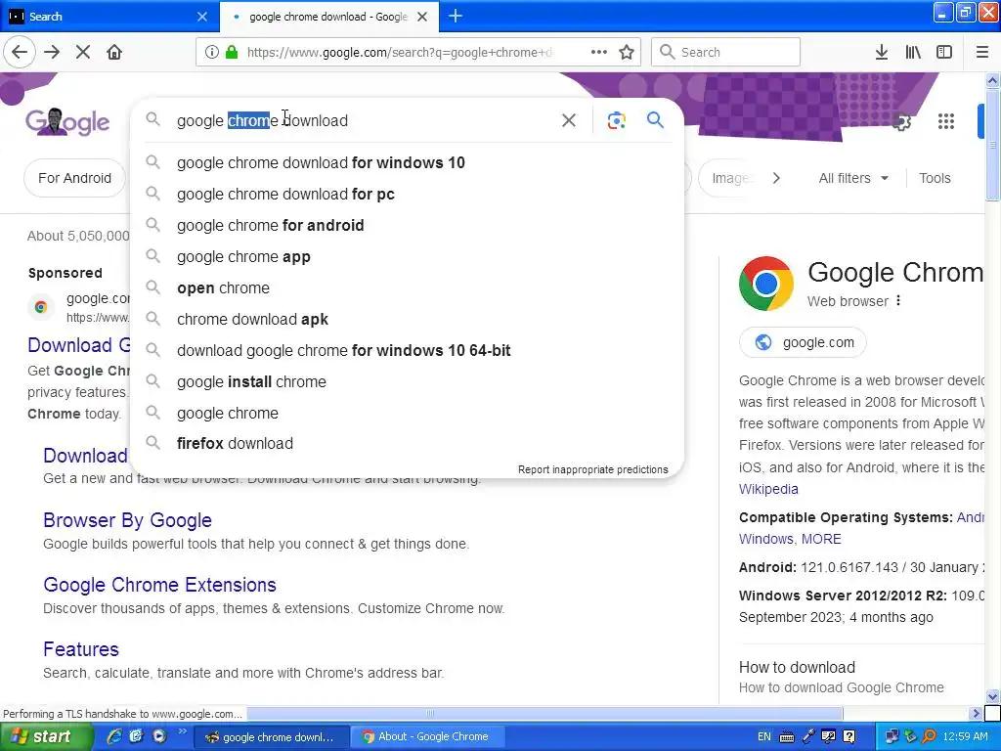Open How to download section
This screenshot has width=1001, height=751.
coord(797,667)
